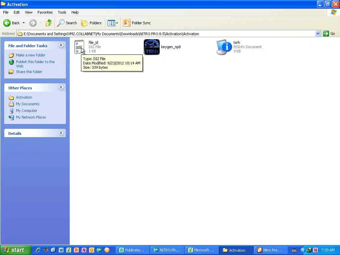Go to My Documents link
This screenshot has height=255, width=340.
(28, 104)
